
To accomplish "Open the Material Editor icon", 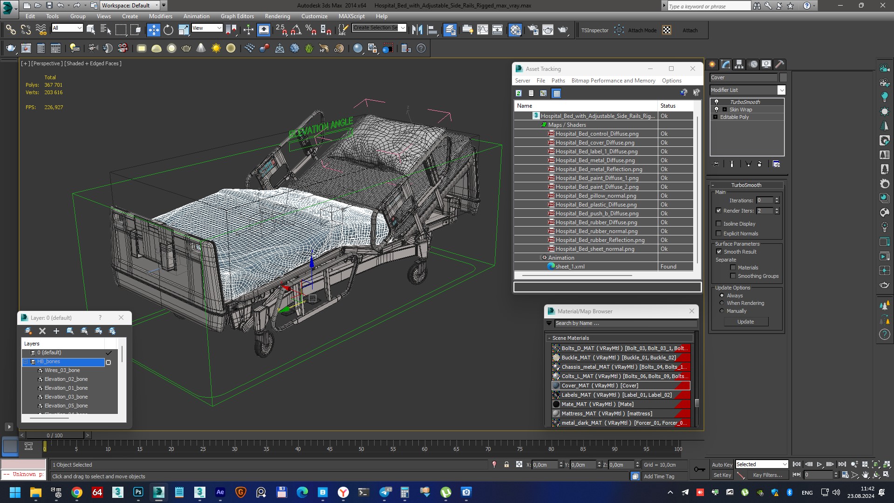I will click(x=515, y=30).
